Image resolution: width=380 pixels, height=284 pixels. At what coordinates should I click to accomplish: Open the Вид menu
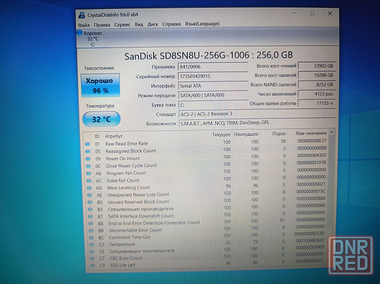click(139, 24)
